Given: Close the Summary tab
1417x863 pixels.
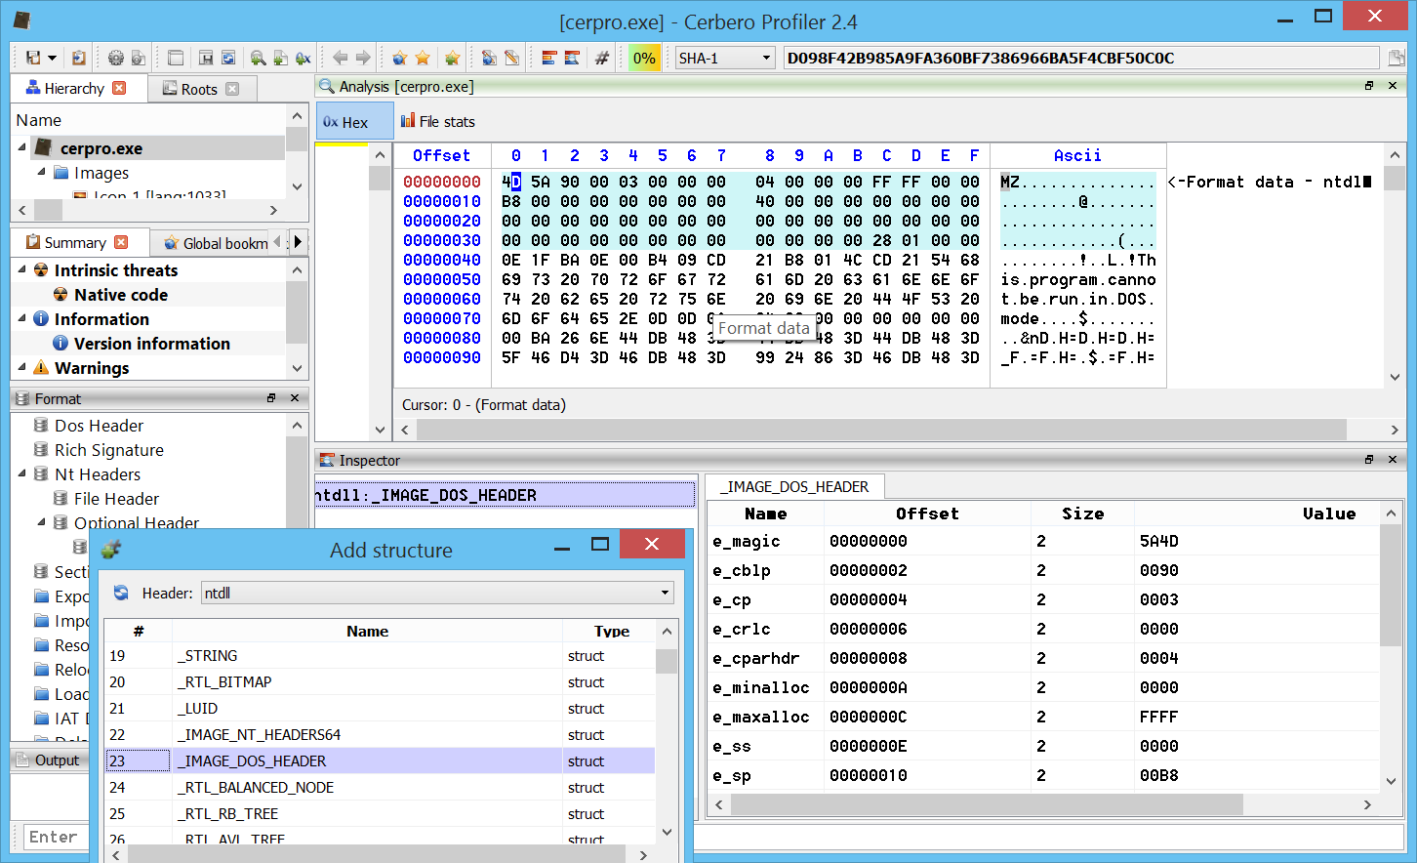Looking at the screenshot, I should 121,242.
